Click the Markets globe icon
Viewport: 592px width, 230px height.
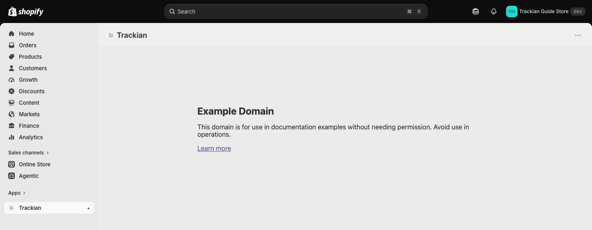[12, 114]
